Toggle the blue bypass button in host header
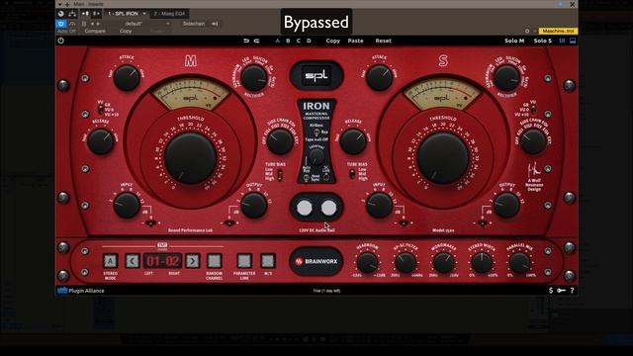This screenshot has width=633, height=356. (x=61, y=24)
